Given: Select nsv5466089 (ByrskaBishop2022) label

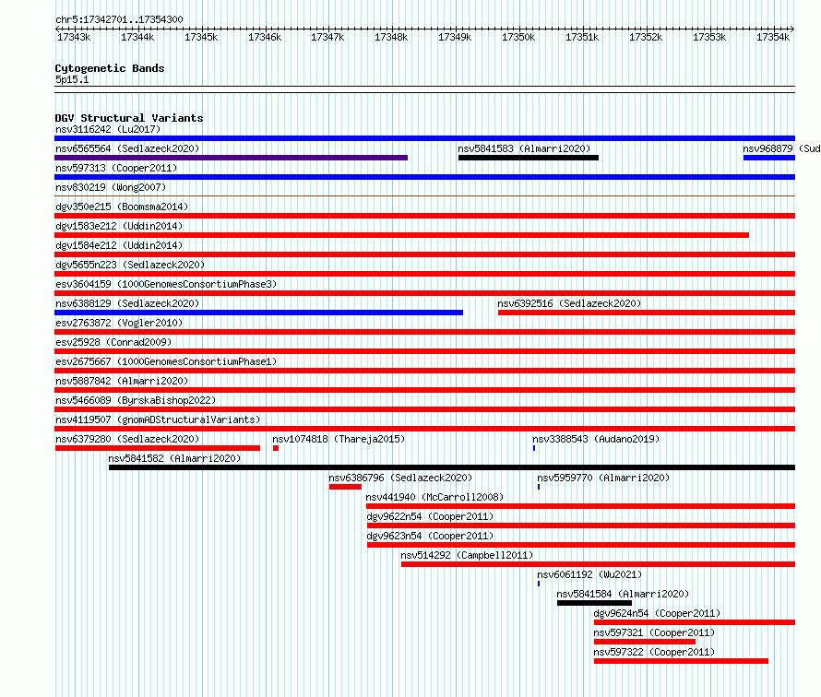Looking at the screenshot, I should (136, 400).
